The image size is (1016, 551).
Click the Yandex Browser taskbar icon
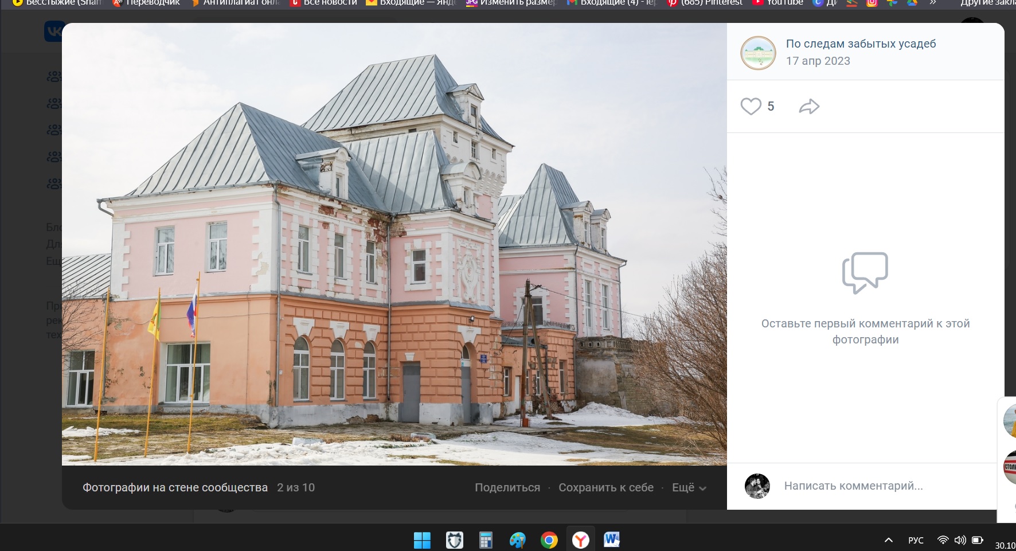pyautogui.click(x=580, y=540)
